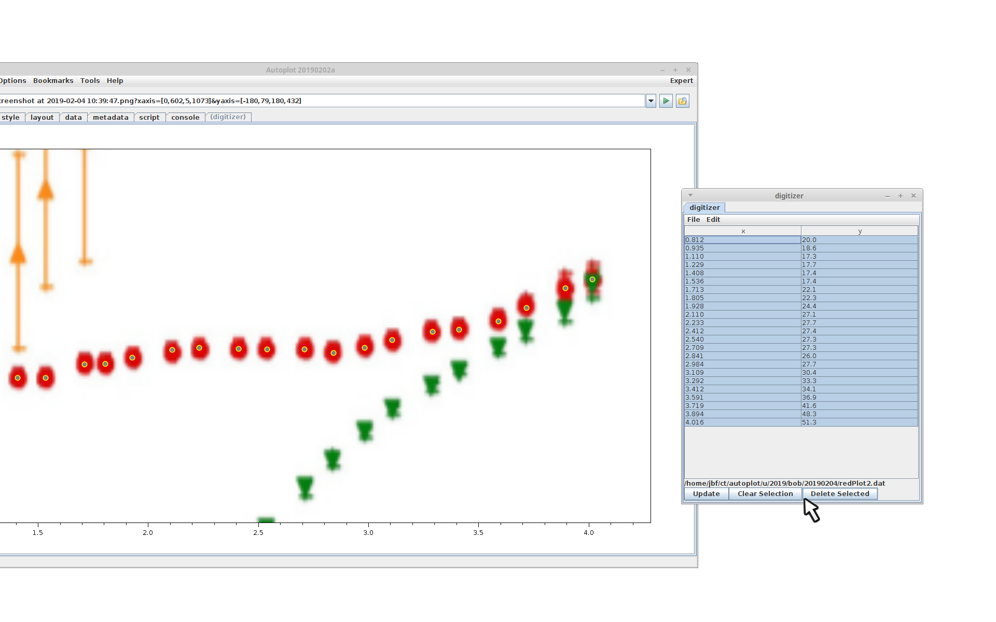Switch to the data tab
Viewport: 996px width, 622px height.
(73, 117)
